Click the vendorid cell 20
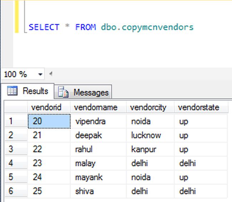 49,121
